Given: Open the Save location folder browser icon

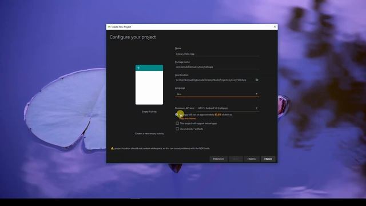Looking at the screenshot, I should (257, 80).
